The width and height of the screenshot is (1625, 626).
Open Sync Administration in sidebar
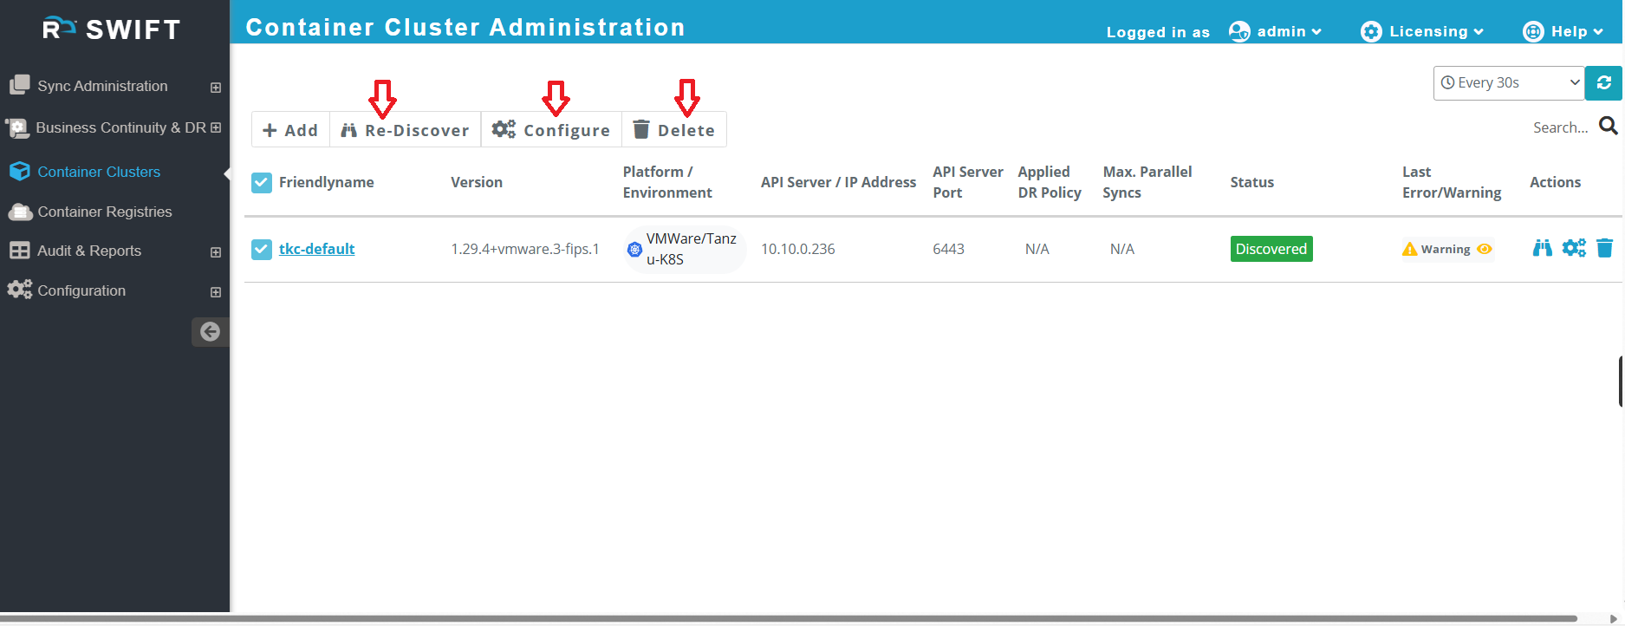[102, 86]
